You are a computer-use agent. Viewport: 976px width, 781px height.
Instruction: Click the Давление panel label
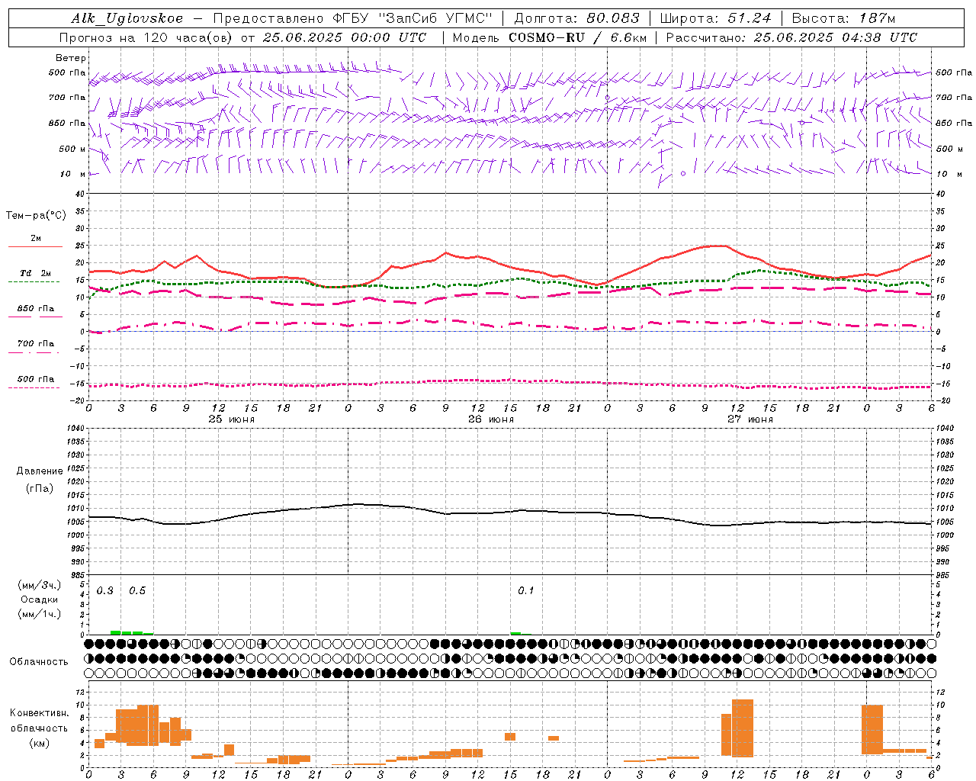point(40,471)
